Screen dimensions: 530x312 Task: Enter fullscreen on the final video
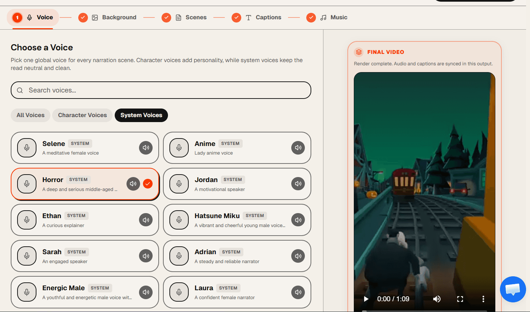[x=460, y=299]
